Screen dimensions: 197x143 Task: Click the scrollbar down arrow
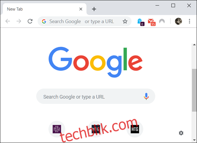[194, 140]
